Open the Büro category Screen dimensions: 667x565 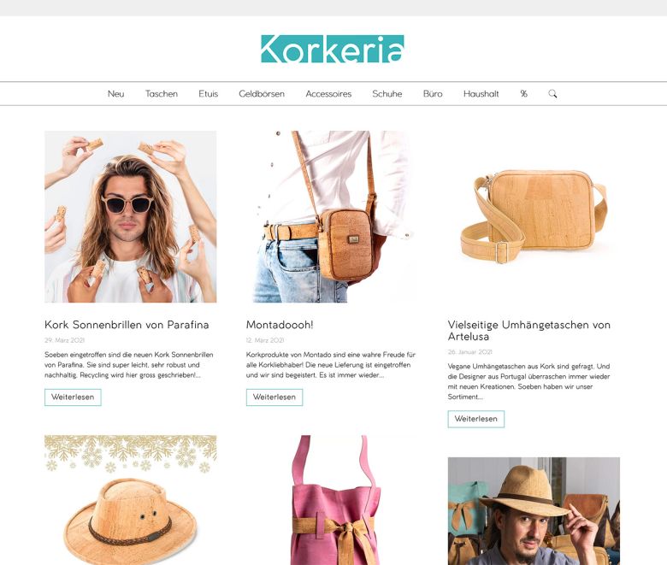[433, 93]
